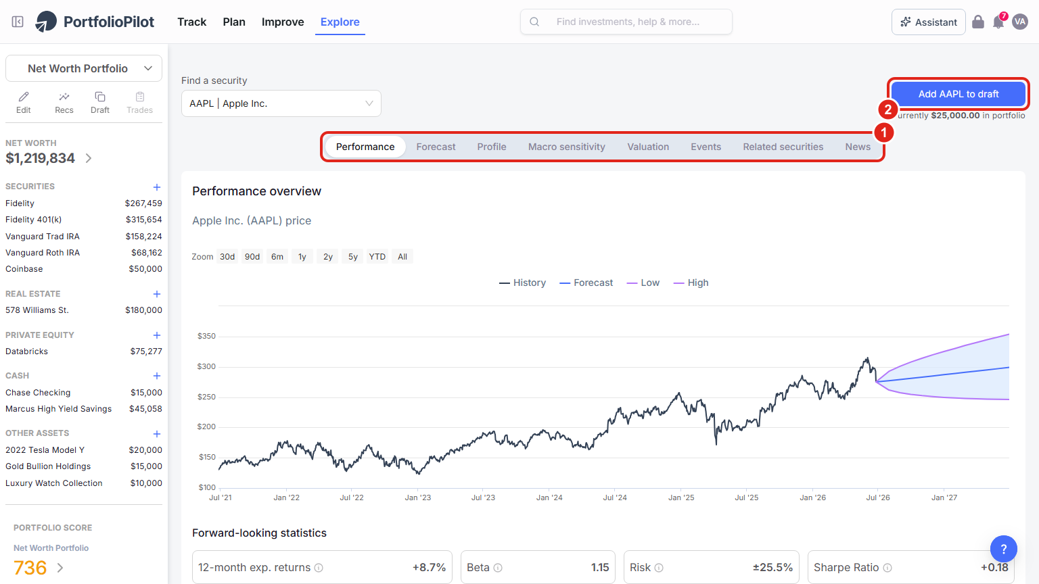Toggle Low series in chart legend
Viewport: 1039px width, 584px height.
click(643, 283)
